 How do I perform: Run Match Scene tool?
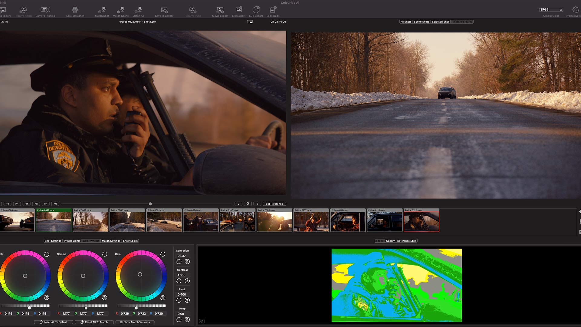click(121, 12)
